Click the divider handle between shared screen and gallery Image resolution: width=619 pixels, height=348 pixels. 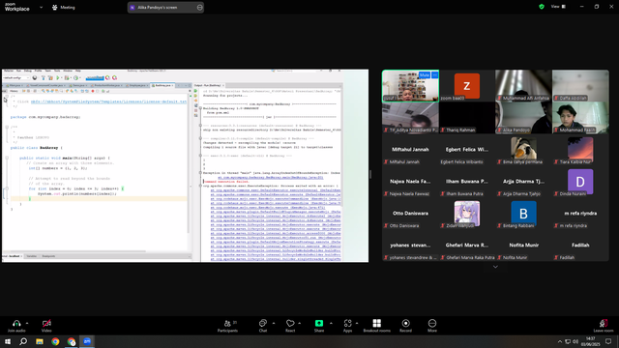click(370, 174)
